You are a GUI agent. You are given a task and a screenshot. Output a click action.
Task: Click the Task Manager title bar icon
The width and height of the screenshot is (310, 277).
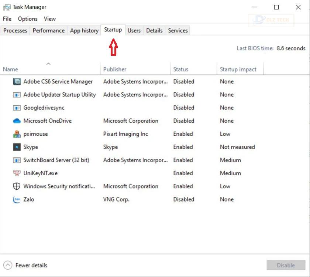click(x=7, y=7)
